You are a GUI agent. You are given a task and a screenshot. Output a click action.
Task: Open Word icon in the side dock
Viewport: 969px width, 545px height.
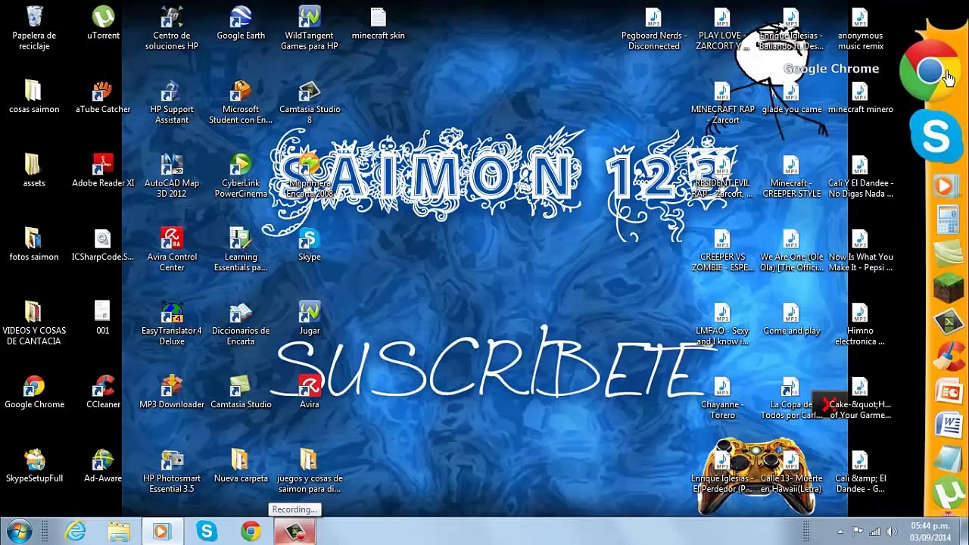[x=948, y=425]
